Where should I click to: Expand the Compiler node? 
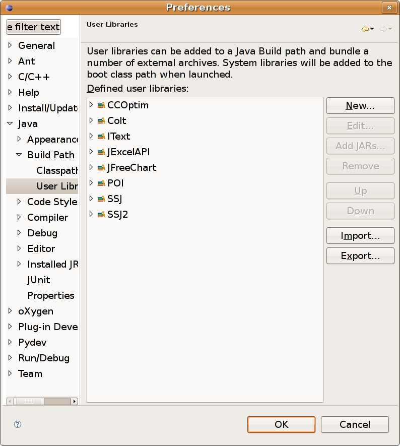click(19, 217)
